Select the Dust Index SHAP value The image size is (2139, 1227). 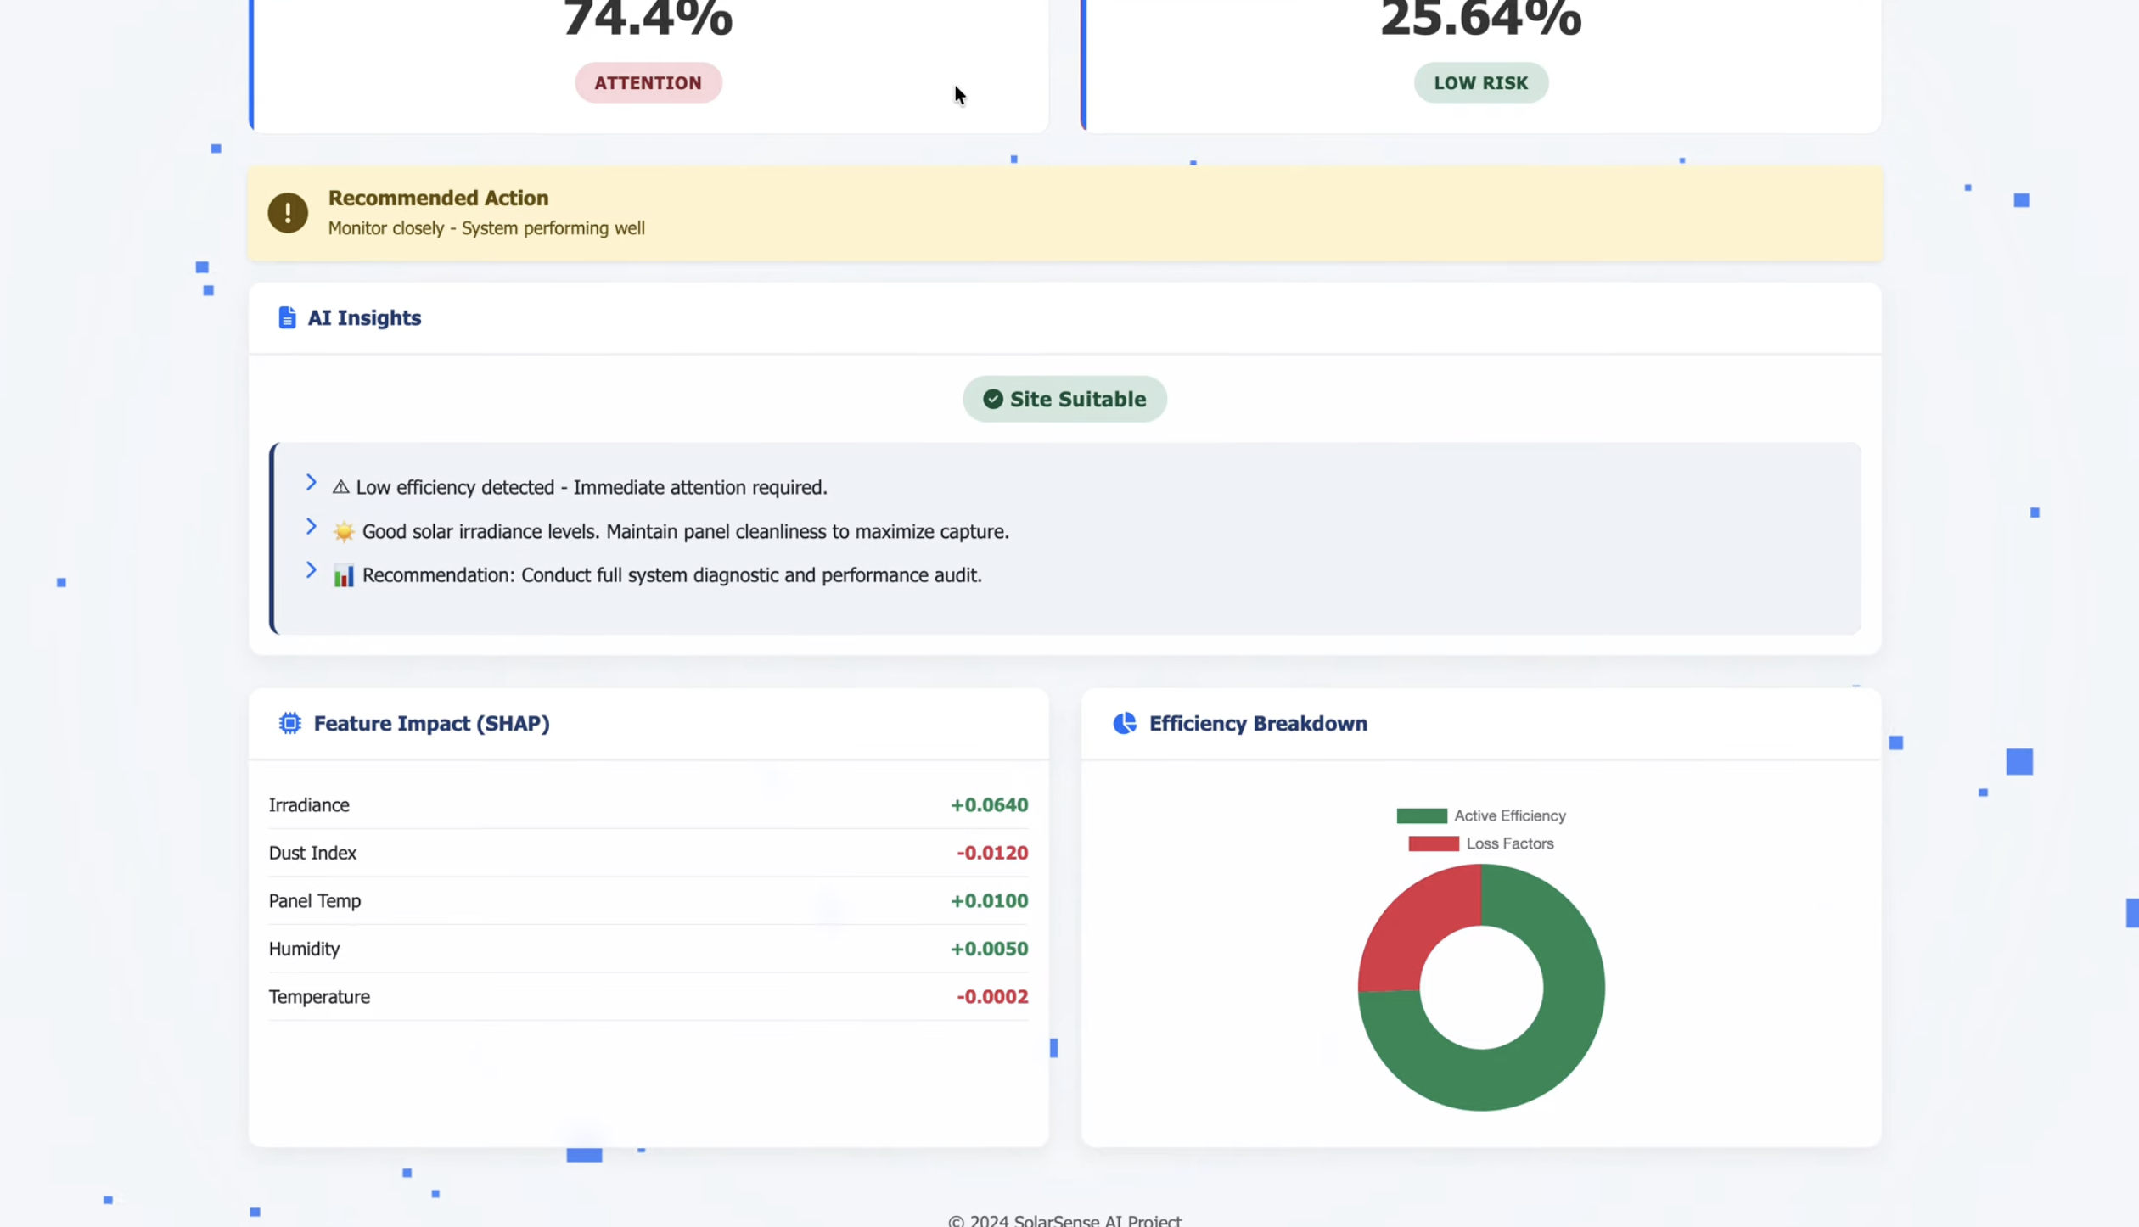coord(991,853)
